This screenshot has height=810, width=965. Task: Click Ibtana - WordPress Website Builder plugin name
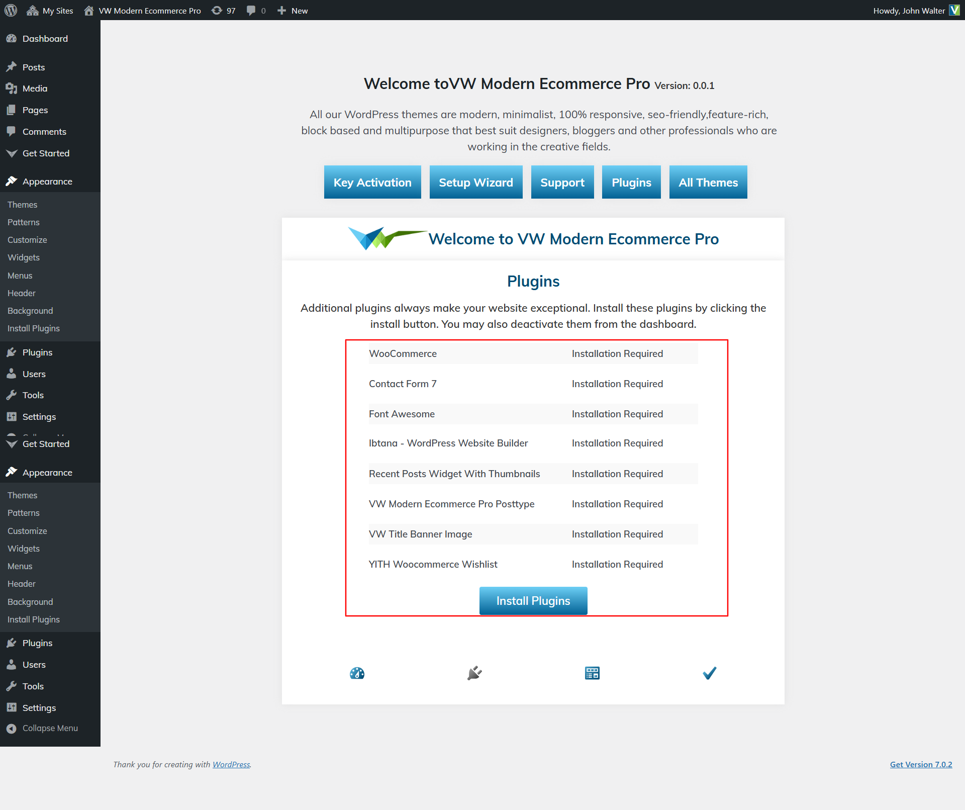click(x=448, y=443)
